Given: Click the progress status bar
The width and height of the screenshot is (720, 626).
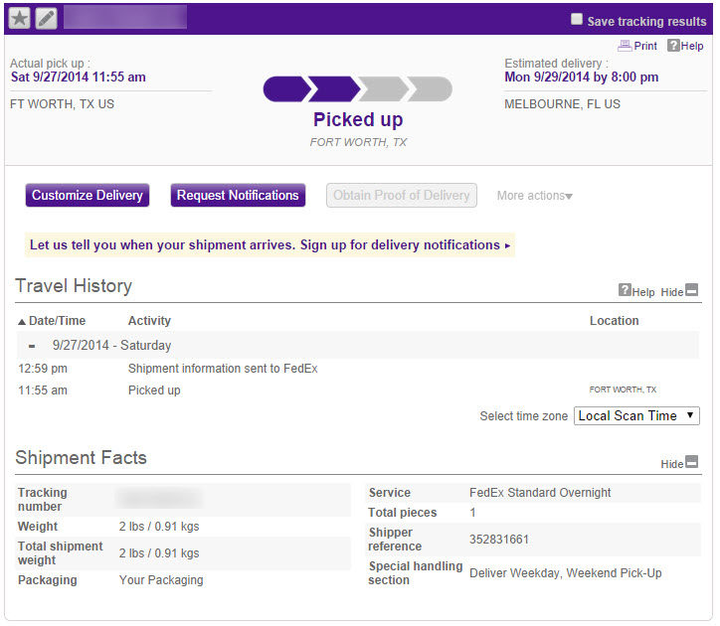Looking at the screenshot, I should [358, 89].
